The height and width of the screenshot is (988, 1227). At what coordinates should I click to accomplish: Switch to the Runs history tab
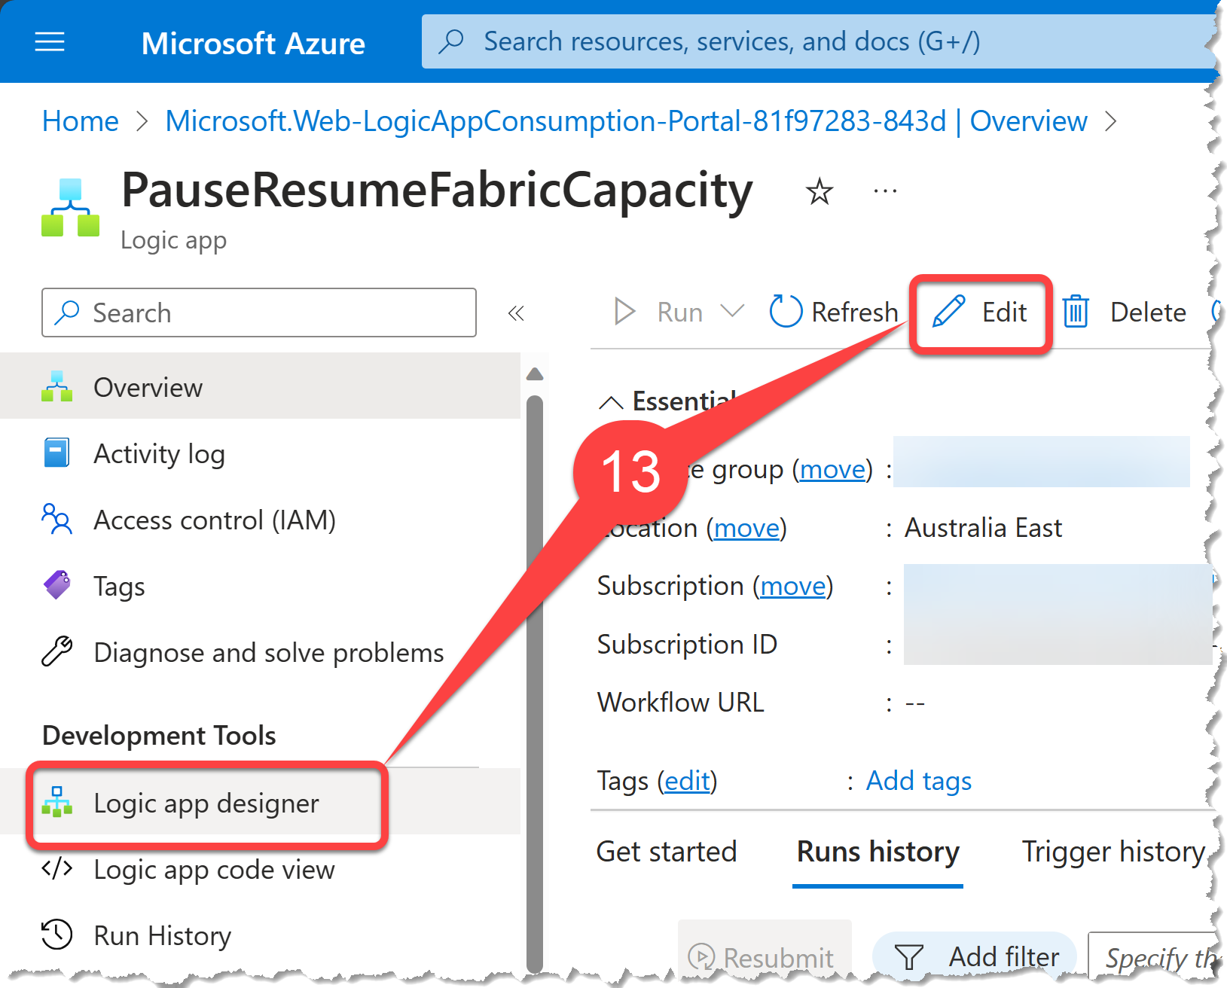(878, 852)
